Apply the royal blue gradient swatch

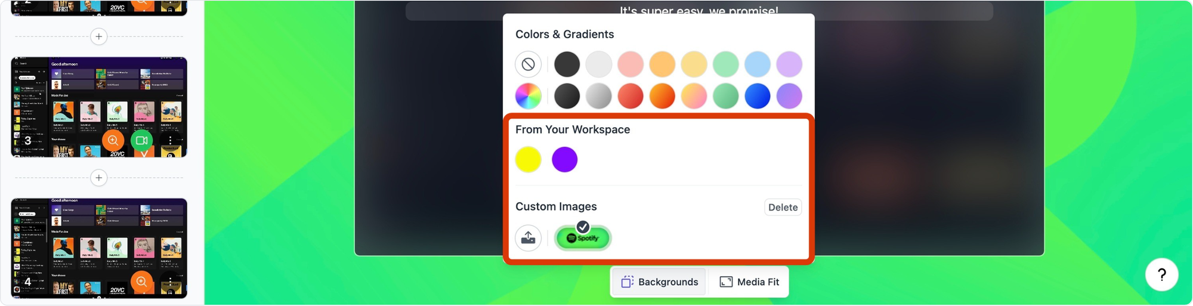pos(758,96)
